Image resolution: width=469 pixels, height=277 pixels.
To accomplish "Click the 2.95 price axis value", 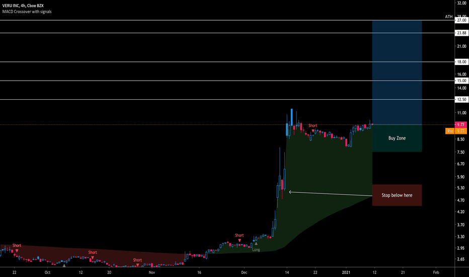I will 461,248.
